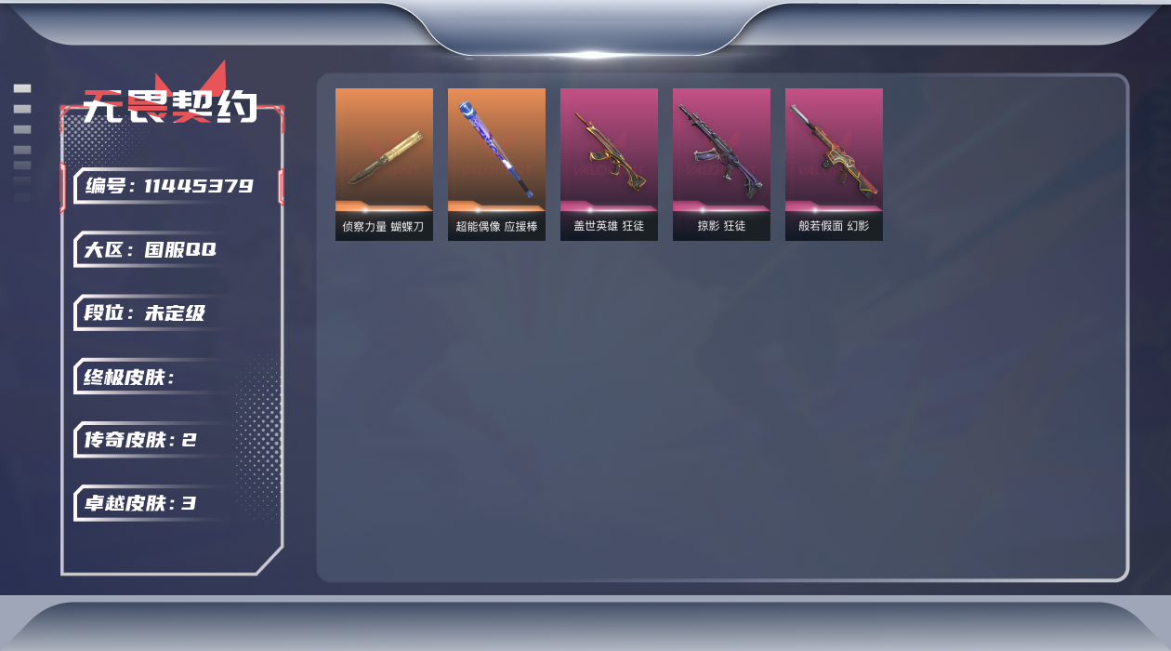The image size is (1171, 651).
Task: Click the 传奇皮肤: 2 count field
Action: coord(153,440)
